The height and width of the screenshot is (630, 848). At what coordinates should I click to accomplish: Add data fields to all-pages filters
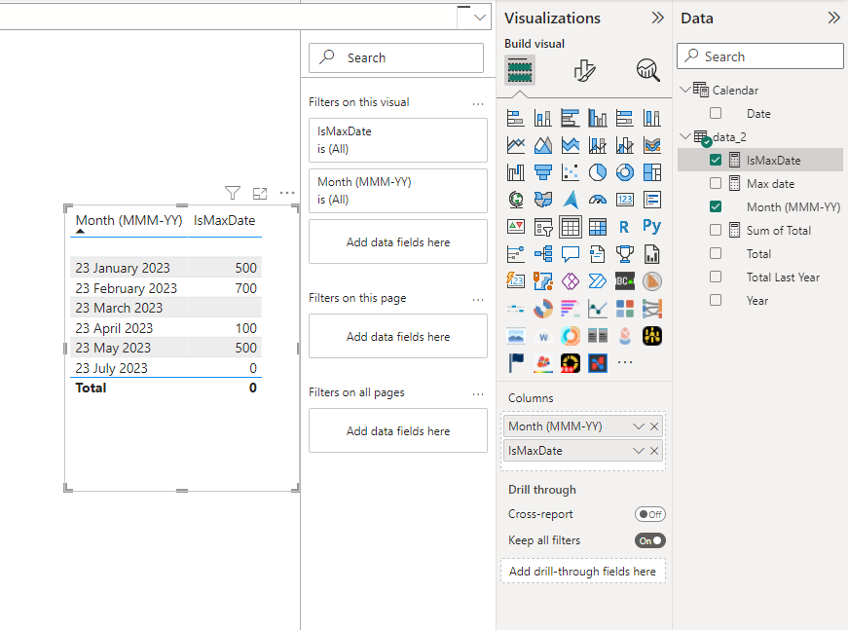pos(398,431)
